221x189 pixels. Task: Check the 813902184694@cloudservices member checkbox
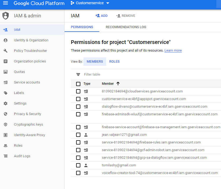pyautogui.click(x=78, y=91)
